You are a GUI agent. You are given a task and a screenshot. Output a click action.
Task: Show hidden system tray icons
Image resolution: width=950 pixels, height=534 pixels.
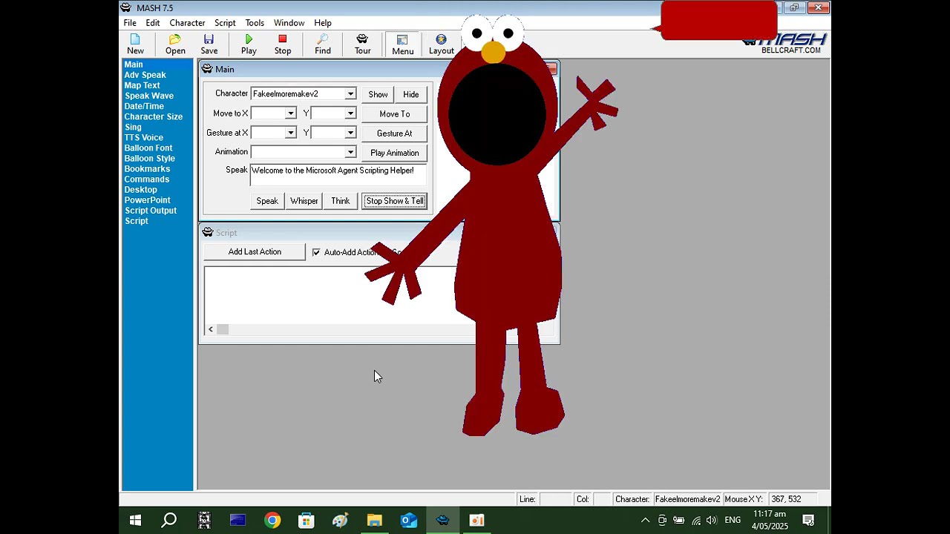[645, 521]
